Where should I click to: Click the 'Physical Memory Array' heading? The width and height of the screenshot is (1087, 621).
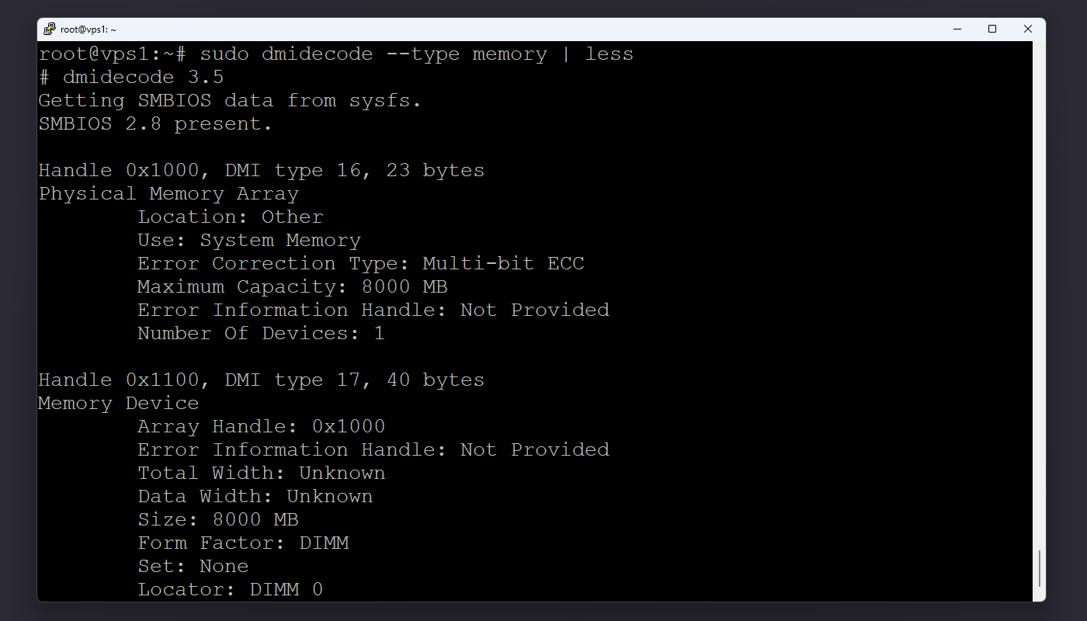168,194
